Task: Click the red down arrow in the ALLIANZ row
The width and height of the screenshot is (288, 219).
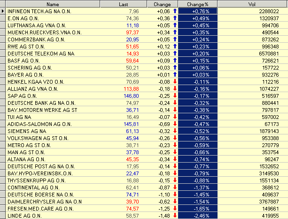Action: [x=175, y=88]
